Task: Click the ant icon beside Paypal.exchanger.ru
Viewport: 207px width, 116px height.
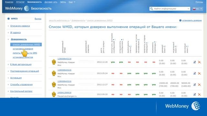Action: point(54,94)
